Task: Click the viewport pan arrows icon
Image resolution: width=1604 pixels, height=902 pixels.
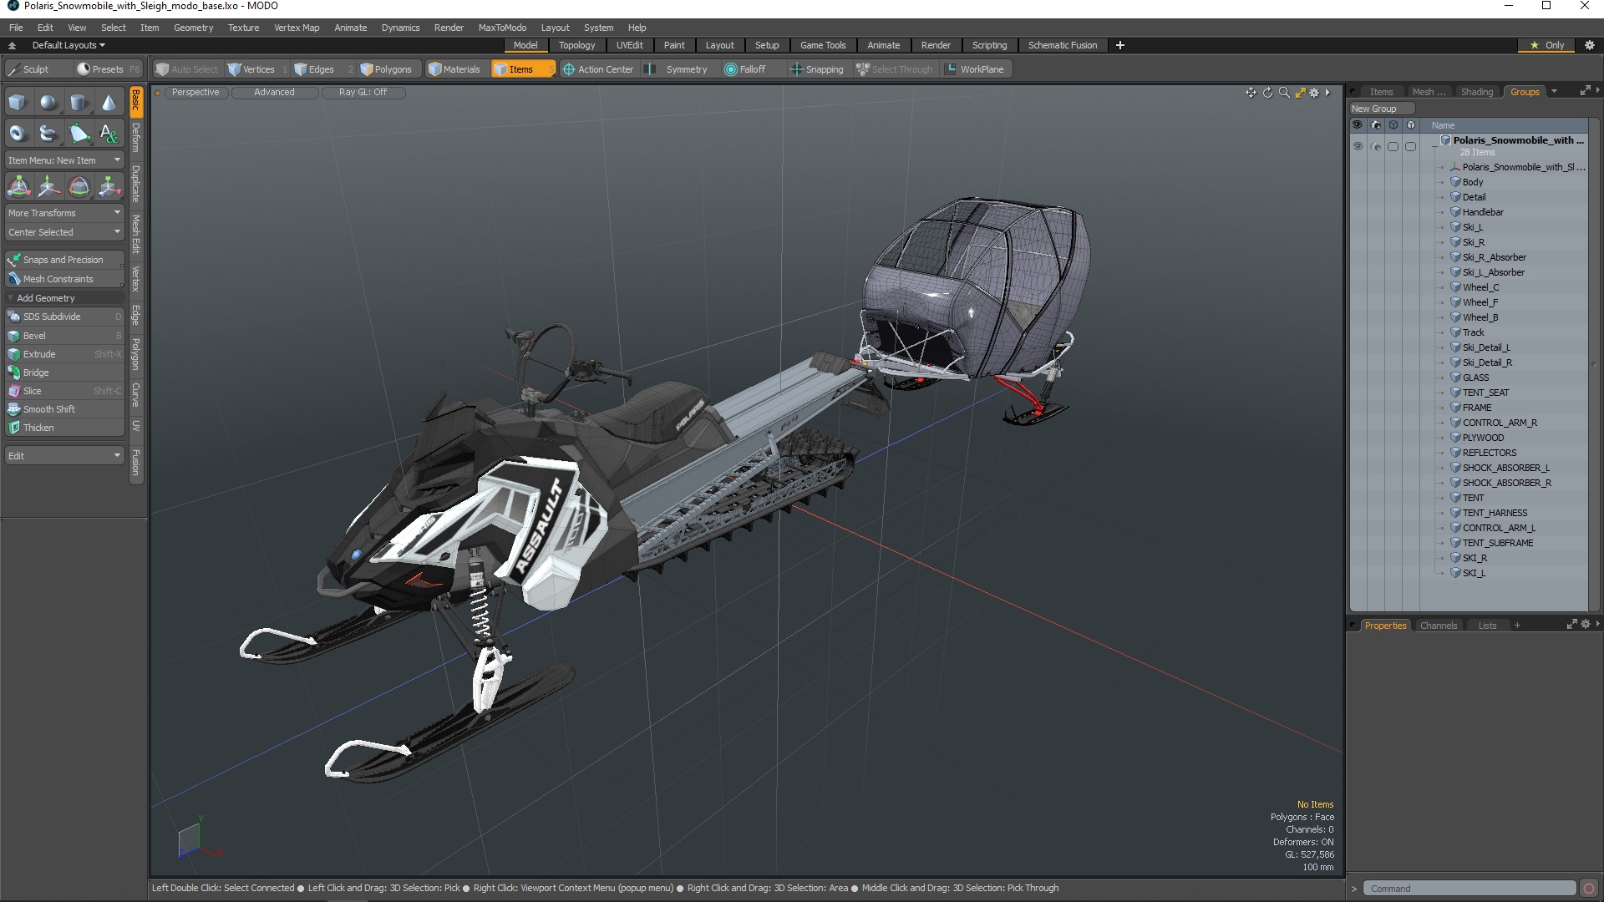Action: [x=1251, y=93]
